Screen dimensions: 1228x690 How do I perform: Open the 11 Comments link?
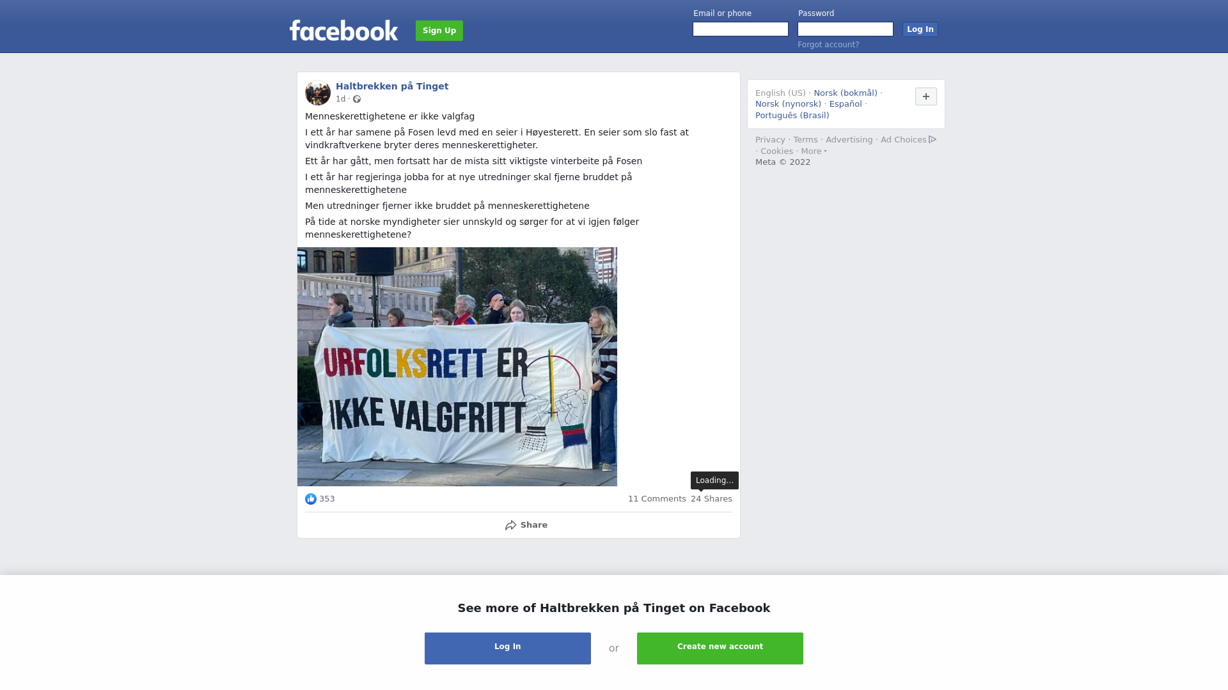[x=657, y=499]
